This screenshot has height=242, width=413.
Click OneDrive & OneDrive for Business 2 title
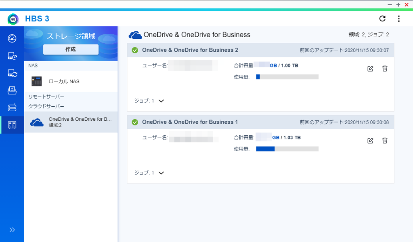(x=190, y=50)
